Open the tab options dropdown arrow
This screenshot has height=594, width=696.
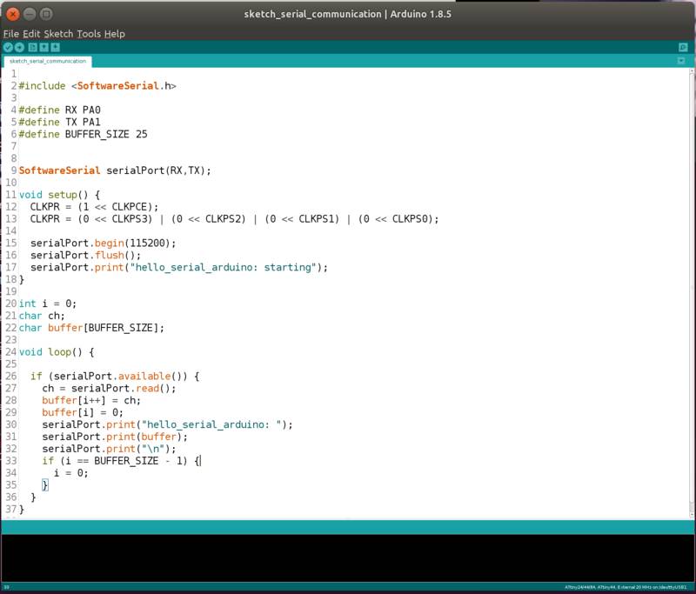(682, 62)
